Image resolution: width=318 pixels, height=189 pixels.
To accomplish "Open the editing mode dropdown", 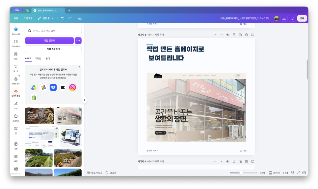I will (46, 18).
